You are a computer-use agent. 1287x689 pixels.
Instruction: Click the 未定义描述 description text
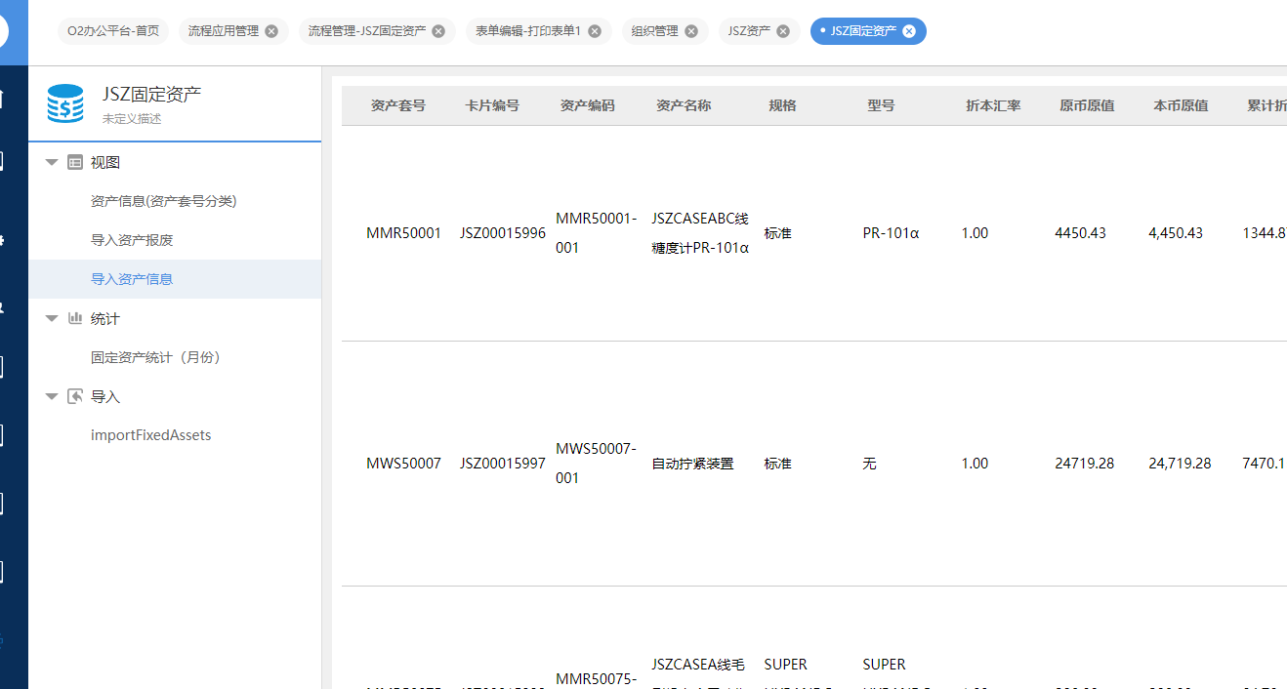point(132,119)
